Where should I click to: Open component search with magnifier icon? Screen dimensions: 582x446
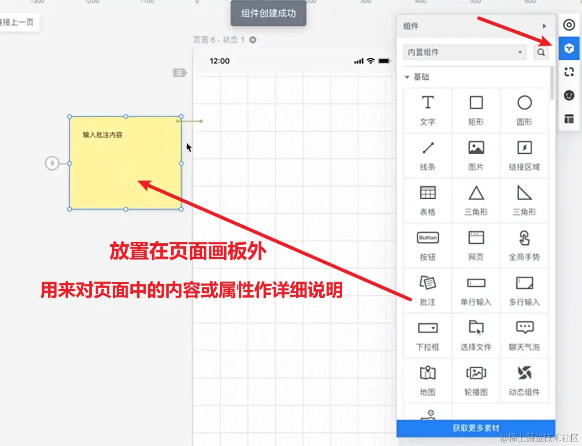pyautogui.click(x=541, y=52)
